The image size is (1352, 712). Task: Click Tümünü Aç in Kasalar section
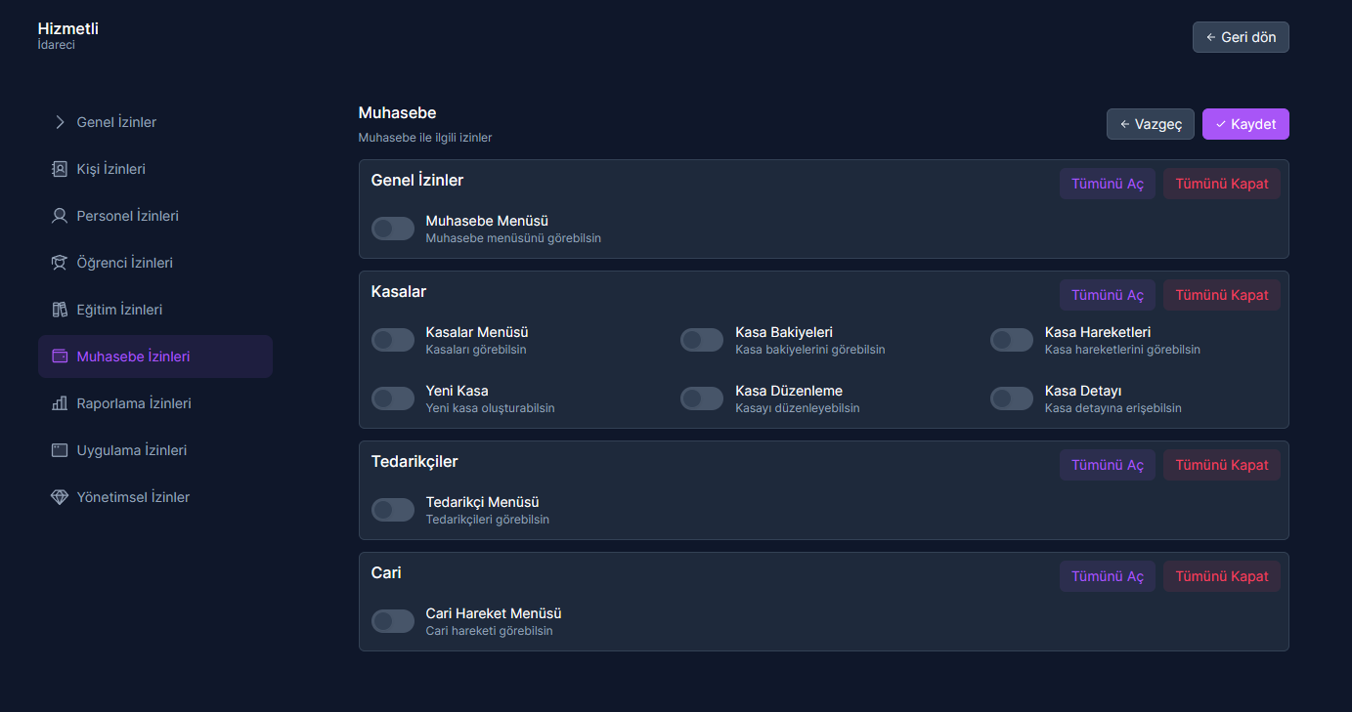[1108, 295]
